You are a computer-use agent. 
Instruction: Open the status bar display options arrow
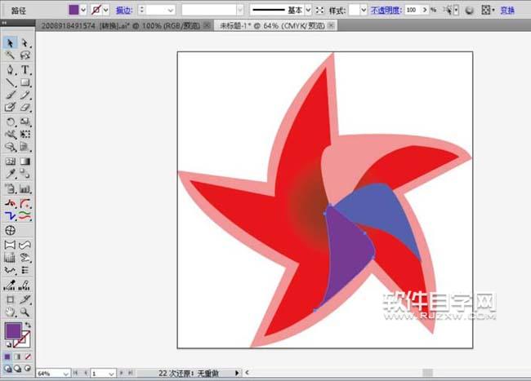pos(237,373)
